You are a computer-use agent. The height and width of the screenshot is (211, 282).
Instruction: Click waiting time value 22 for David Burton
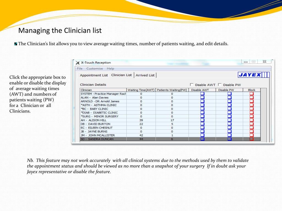click(x=141, y=124)
